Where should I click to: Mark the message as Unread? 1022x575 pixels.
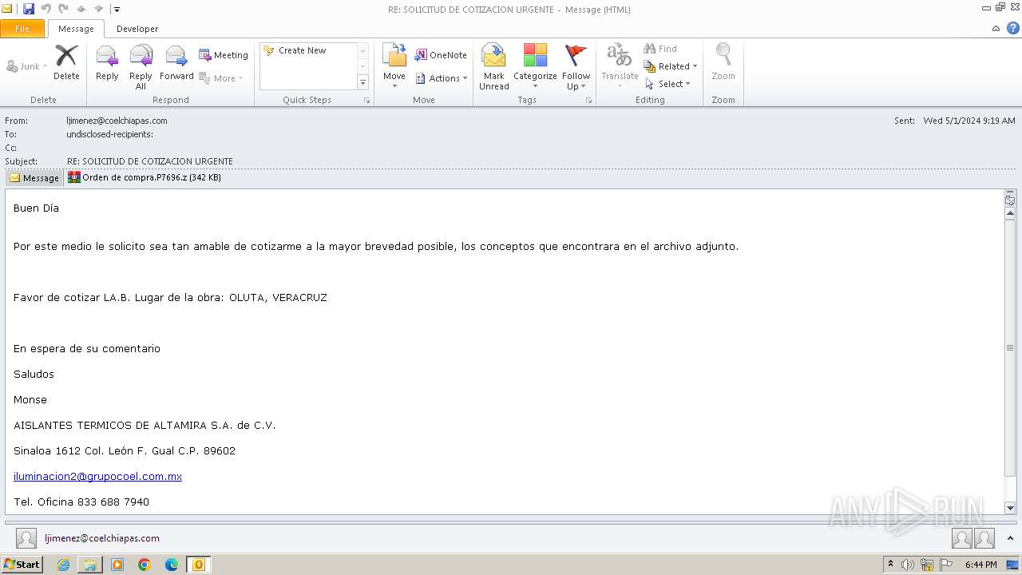pyautogui.click(x=494, y=67)
